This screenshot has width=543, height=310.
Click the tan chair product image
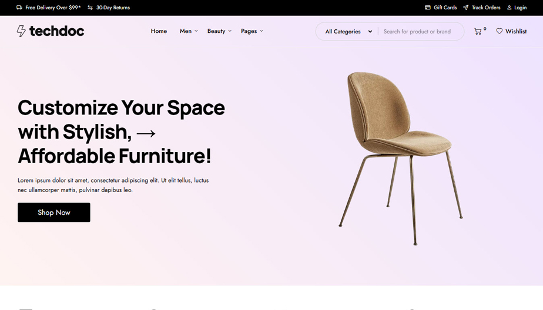[400, 159]
